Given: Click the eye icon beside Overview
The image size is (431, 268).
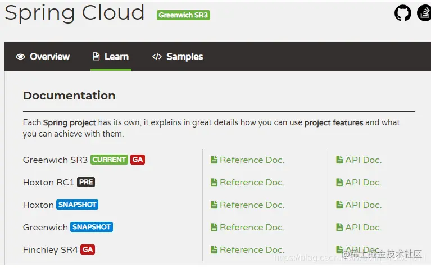Looking at the screenshot, I should pos(21,57).
